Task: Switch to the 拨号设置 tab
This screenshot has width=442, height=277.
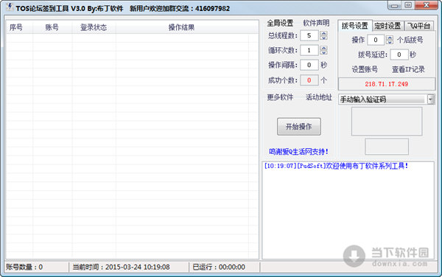Action: [355, 26]
